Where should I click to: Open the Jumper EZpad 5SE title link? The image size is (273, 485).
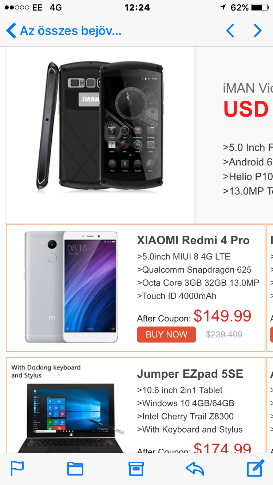(x=190, y=374)
